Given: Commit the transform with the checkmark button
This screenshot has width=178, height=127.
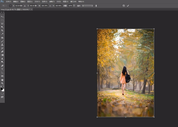Looking at the screenshot, I should [128, 6].
